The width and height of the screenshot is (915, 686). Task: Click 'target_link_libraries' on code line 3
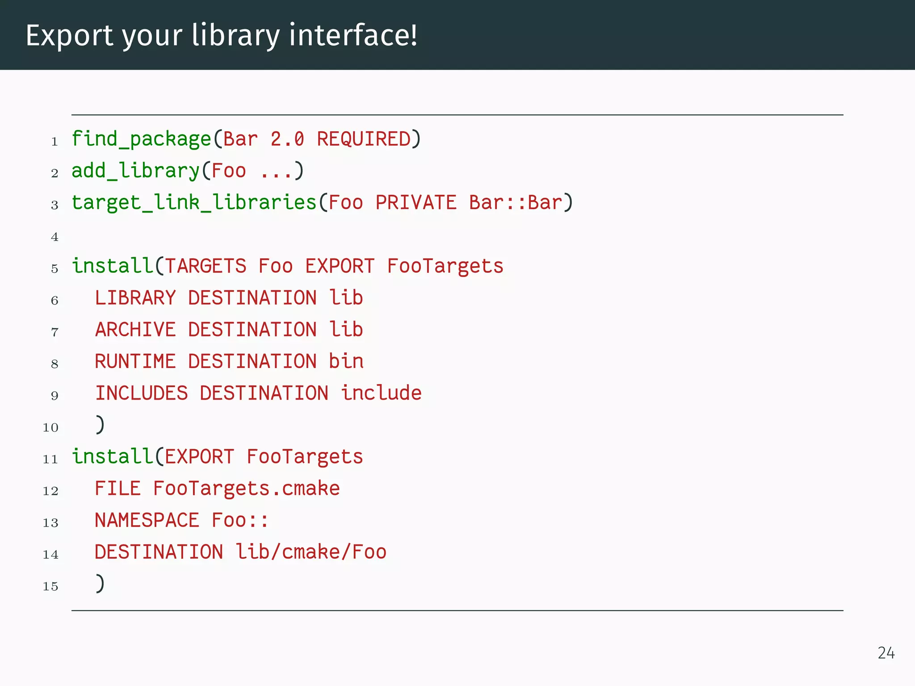click(194, 203)
